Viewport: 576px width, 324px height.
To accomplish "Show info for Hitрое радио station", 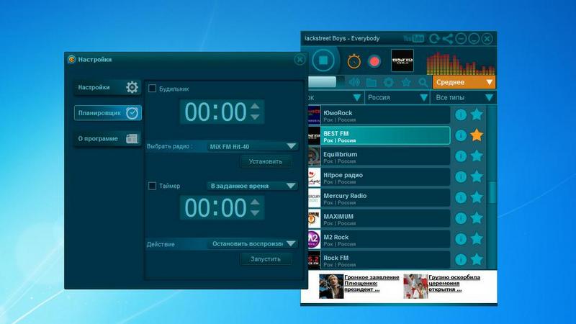I will 461,176.
